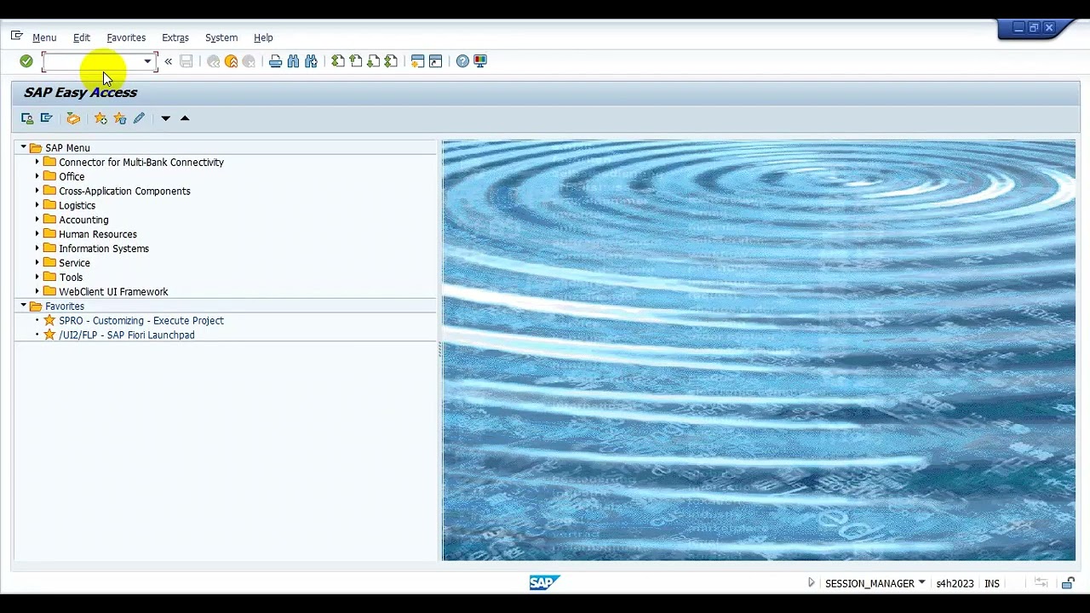Click the SAP Menu root label
This screenshot has width=1090, height=613.
(x=67, y=148)
